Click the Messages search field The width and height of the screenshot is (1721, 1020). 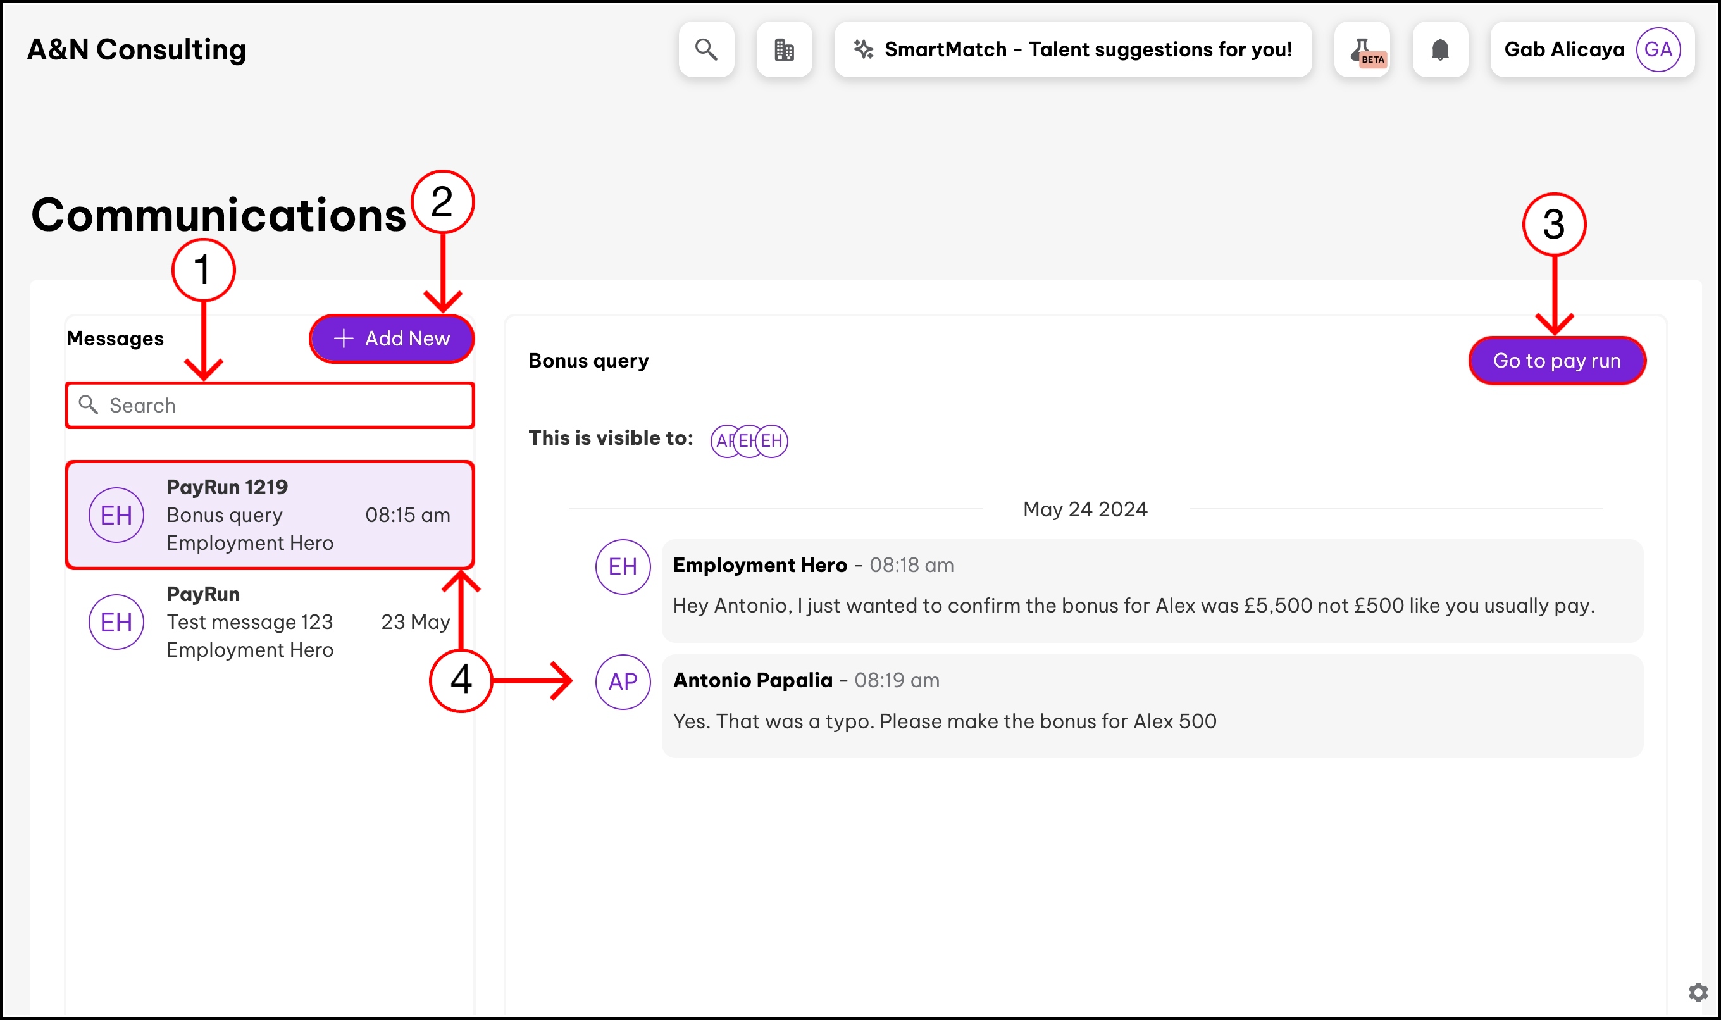pos(275,406)
